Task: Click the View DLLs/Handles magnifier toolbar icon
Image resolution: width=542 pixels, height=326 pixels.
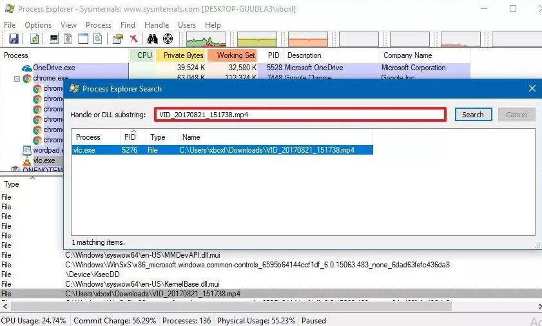Action: (98, 39)
